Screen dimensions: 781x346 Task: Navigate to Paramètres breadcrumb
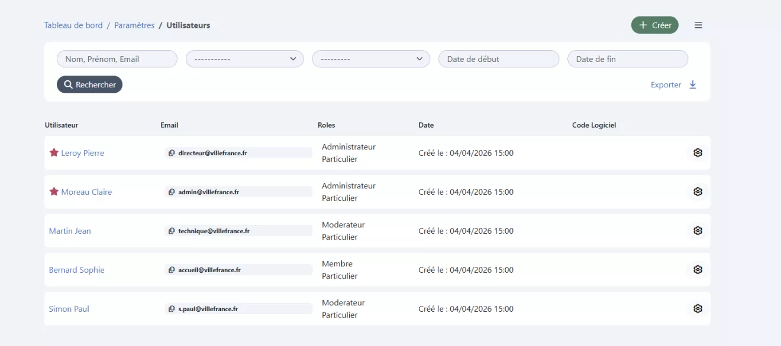point(134,25)
